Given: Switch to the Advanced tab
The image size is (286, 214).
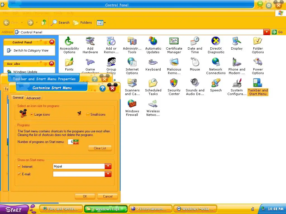Looking at the screenshot, I should pos(34,98).
